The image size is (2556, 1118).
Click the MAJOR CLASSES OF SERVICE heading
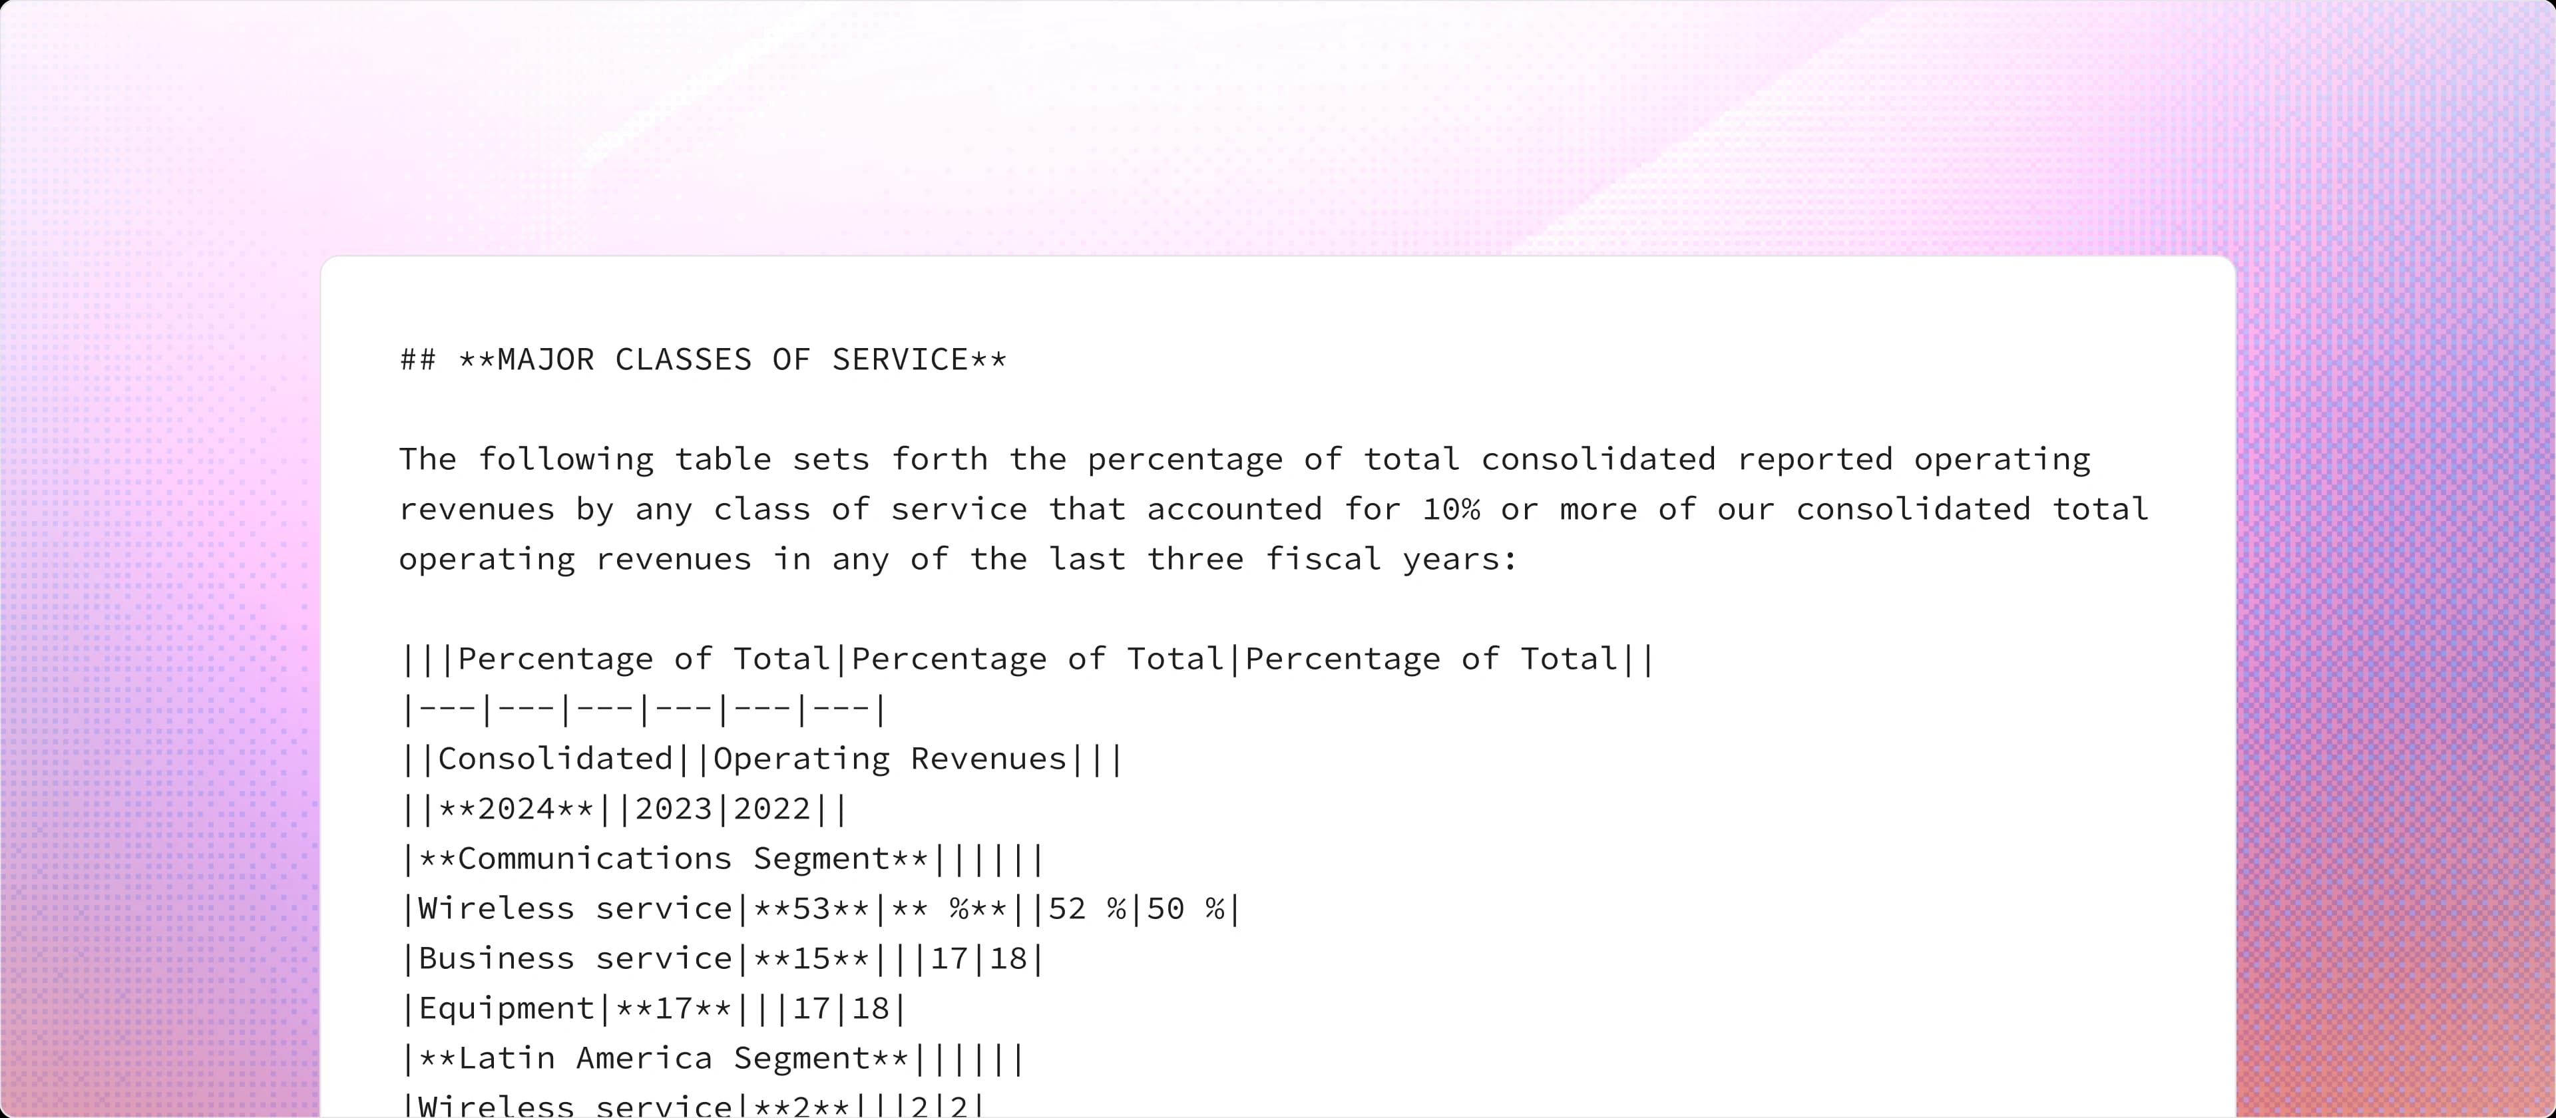(732, 359)
